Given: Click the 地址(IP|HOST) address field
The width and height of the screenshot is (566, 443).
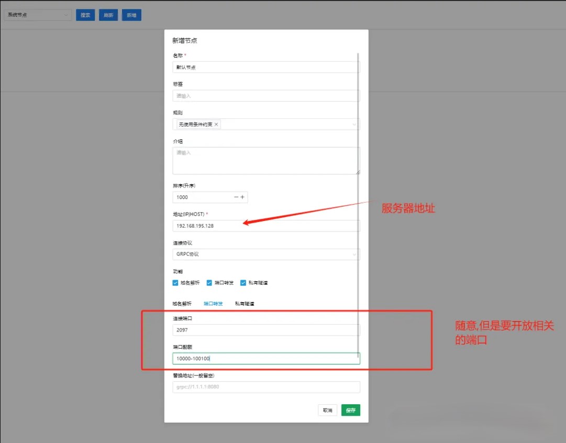Looking at the screenshot, I should (x=266, y=226).
